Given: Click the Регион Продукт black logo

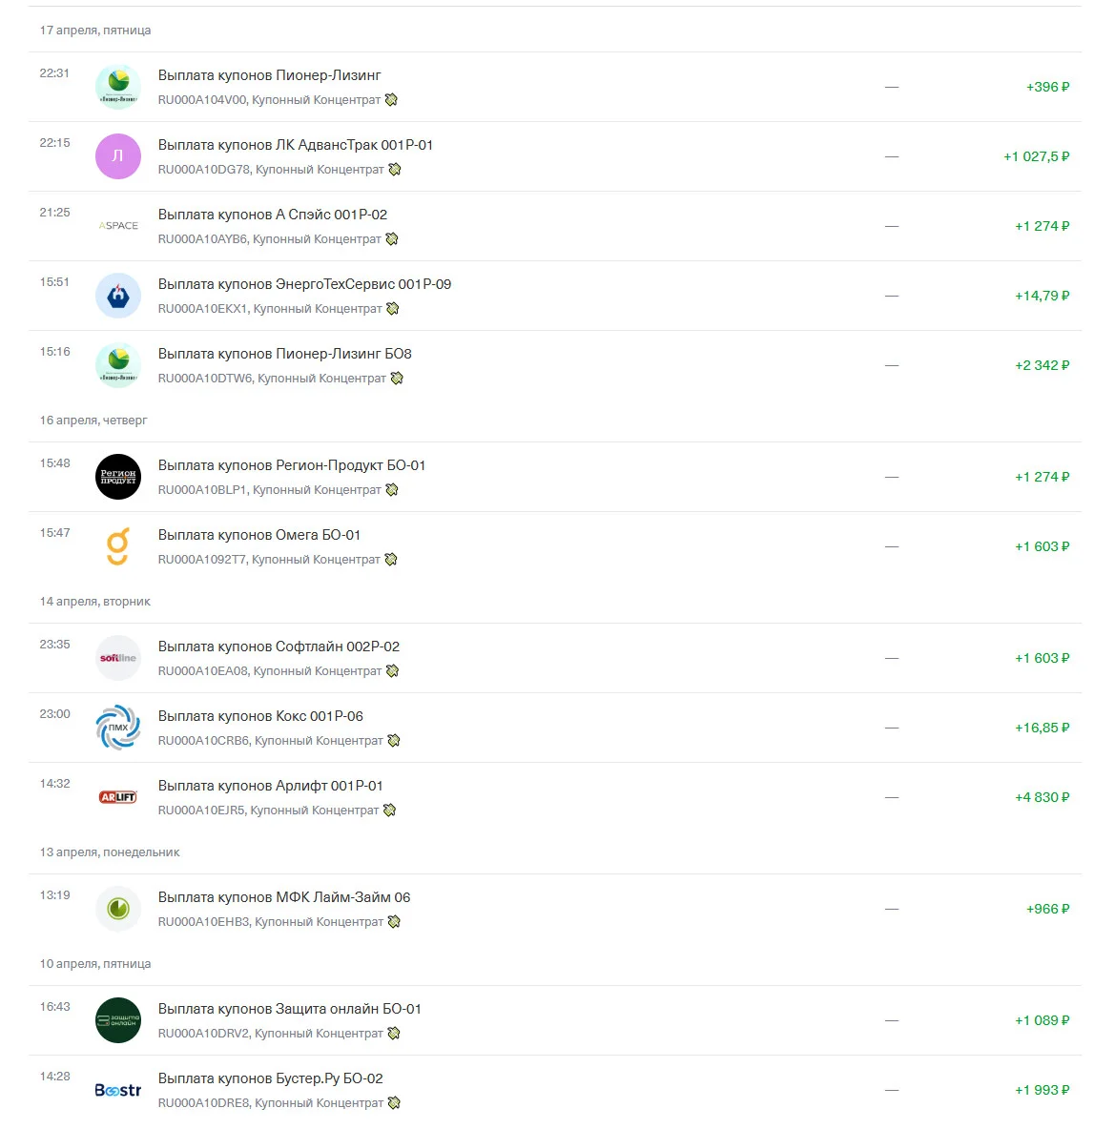Looking at the screenshot, I should (x=118, y=477).
